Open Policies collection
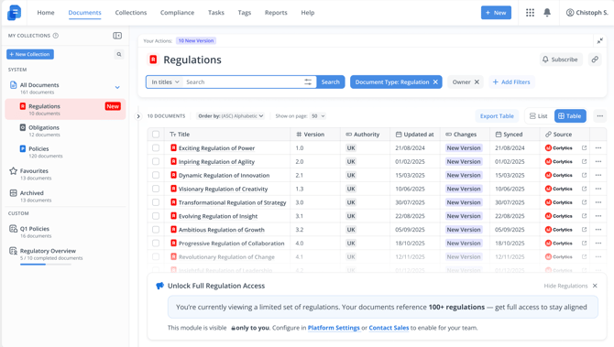 pos(65,152)
